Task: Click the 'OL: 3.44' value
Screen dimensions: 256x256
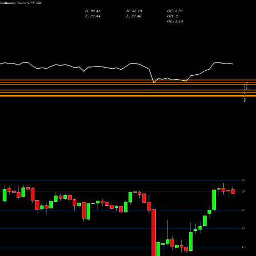Action: click(175, 22)
